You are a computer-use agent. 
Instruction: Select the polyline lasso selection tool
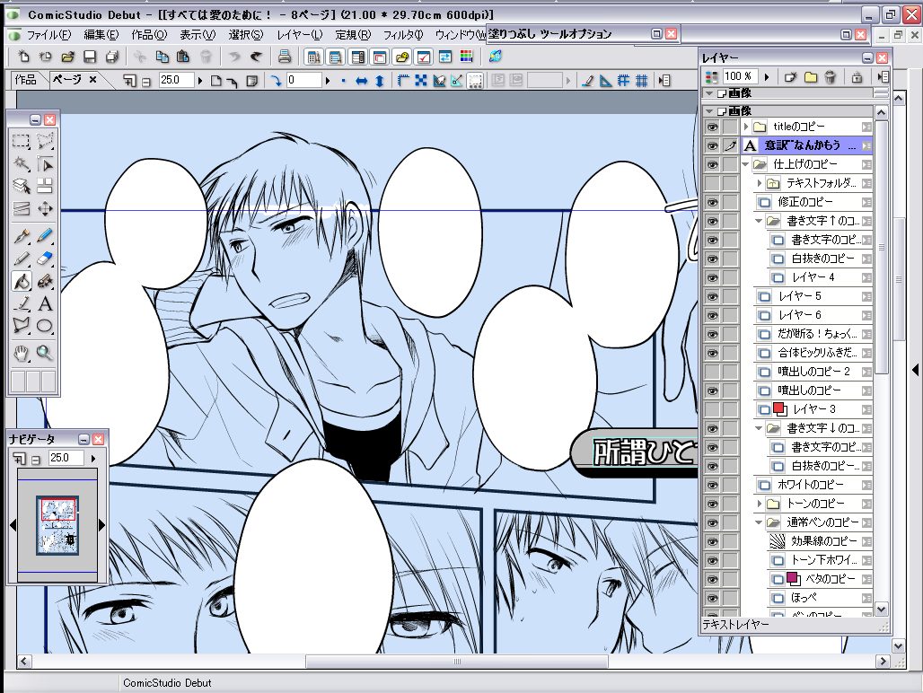point(45,141)
